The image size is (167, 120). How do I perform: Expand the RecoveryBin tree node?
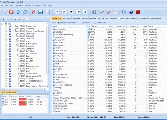tap(6, 34)
